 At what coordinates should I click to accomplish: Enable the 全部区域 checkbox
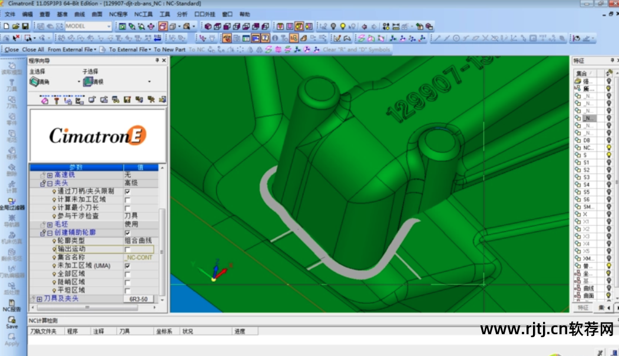pyautogui.click(x=128, y=274)
